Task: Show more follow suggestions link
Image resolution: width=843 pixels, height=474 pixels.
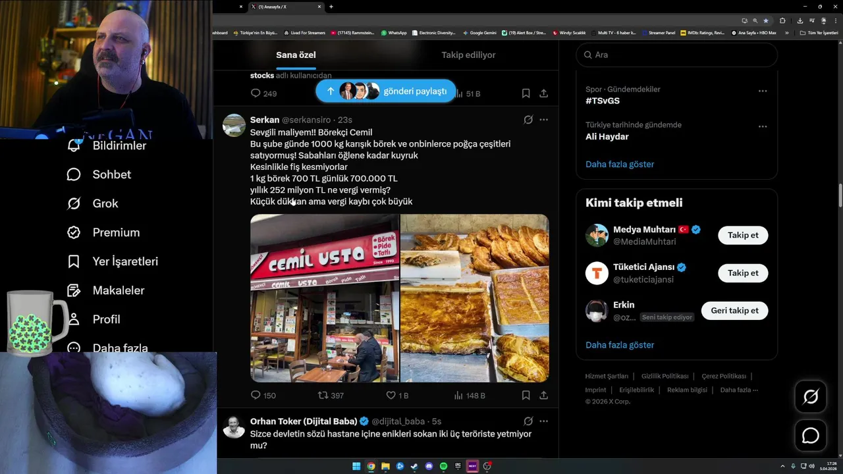Action: [620, 344]
